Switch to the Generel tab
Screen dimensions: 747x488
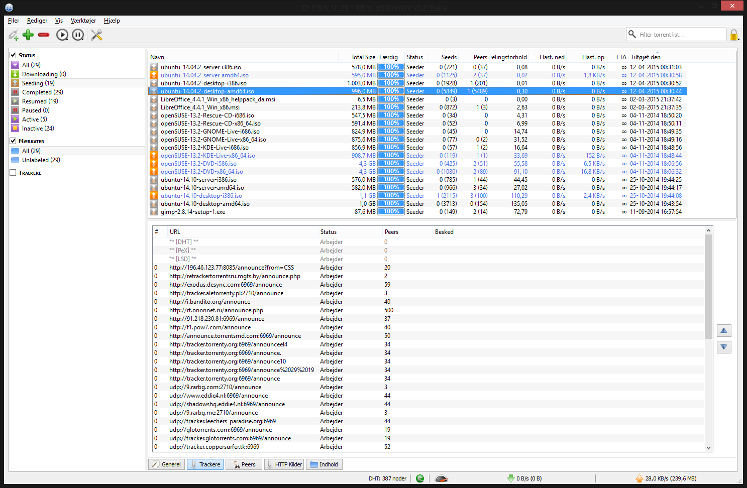pos(166,464)
